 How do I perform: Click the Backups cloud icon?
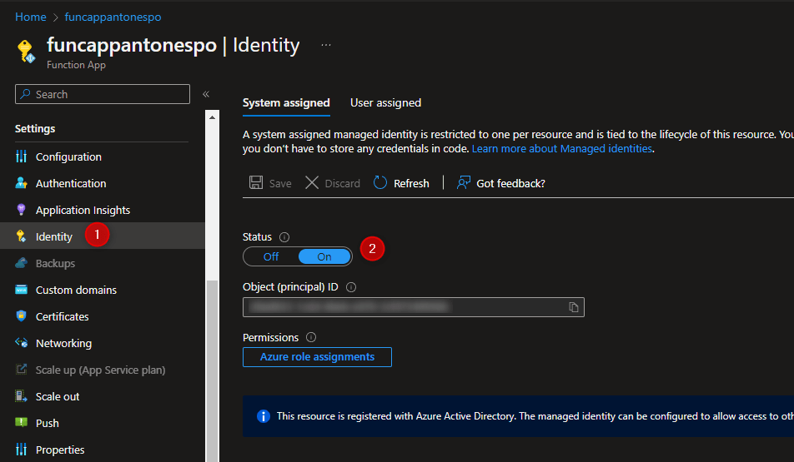click(22, 263)
